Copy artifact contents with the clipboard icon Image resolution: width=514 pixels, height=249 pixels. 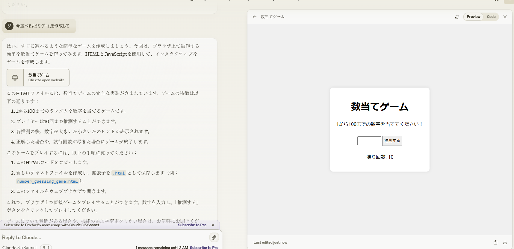point(495,242)
